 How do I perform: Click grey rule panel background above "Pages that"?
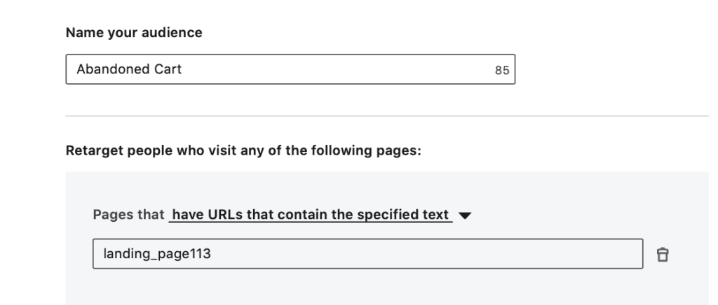tap(387, 187)
